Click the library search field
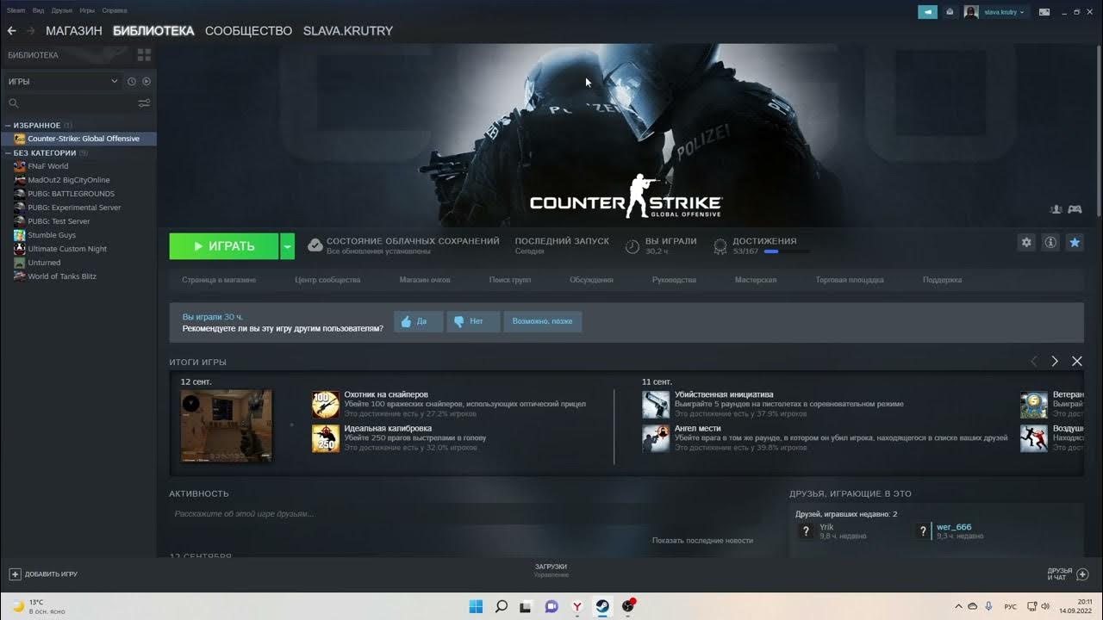 click(x=72, y=103)
